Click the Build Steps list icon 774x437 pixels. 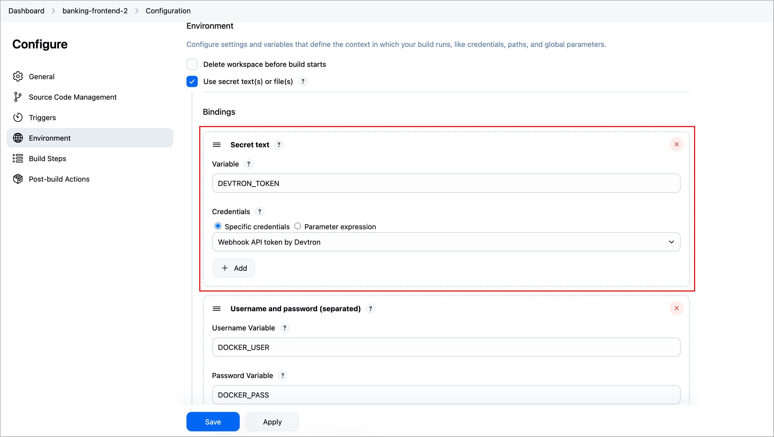pyautogui.click(x=18, y=158)
